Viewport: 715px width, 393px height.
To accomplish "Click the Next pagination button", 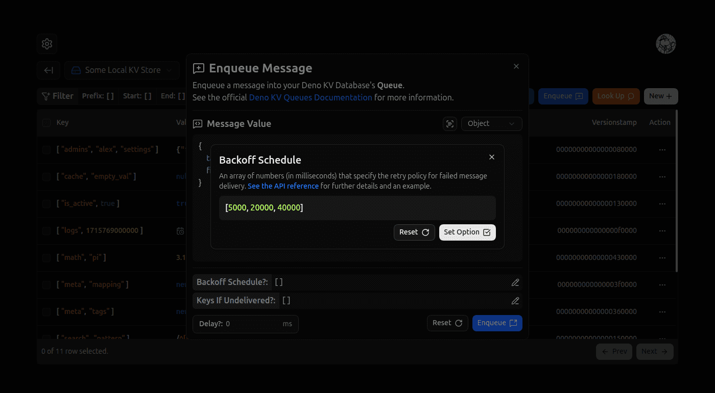I will click(654, 351).
